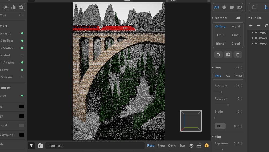269x152 pixels.
Task: Select the All filter tab in right panel
Action: coord(216,7)
